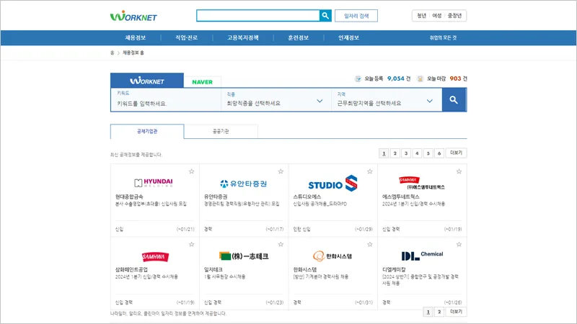Bookmark the 삼화페인트공업 job card star
Image resolution: width=577 pixels, height=324 pixels.
191,244
